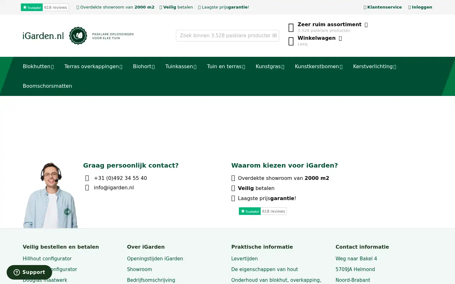This screenshot has width=455, height=284.
Task: Click Praktische informatie footer heading
Action: [x=262, y=247]
